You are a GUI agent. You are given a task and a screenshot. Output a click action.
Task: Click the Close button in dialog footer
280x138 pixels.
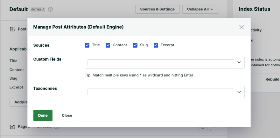[67, 115]
